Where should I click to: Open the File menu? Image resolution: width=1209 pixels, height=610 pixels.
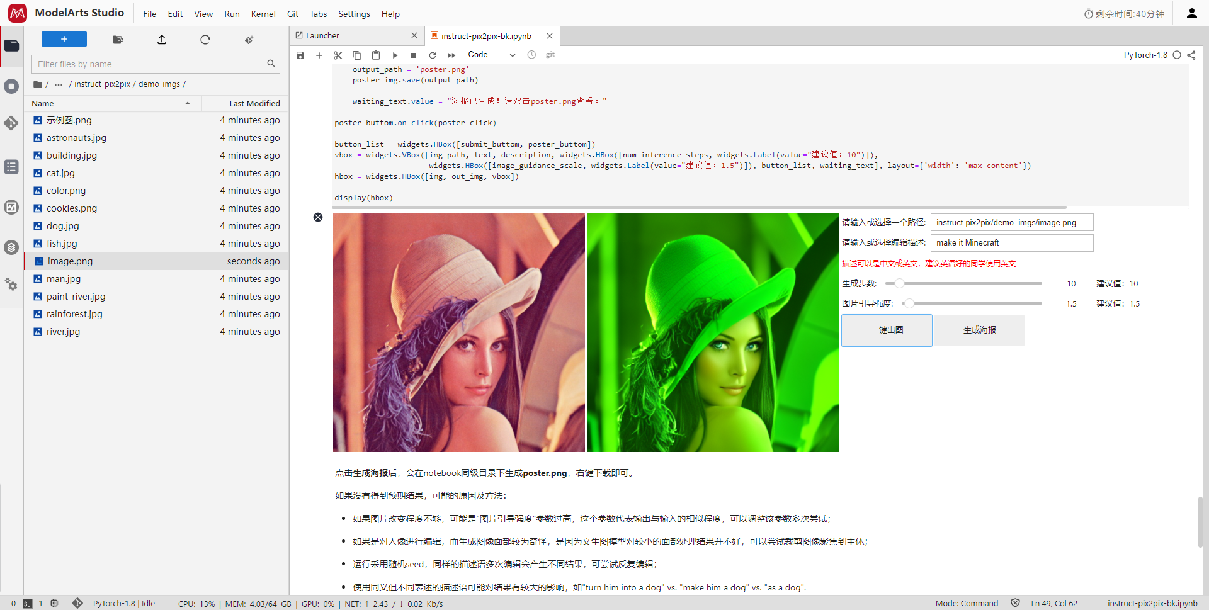point(150,14)
